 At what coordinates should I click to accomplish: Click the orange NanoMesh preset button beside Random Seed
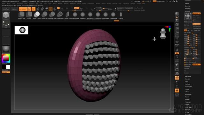[x=196, y=65]
